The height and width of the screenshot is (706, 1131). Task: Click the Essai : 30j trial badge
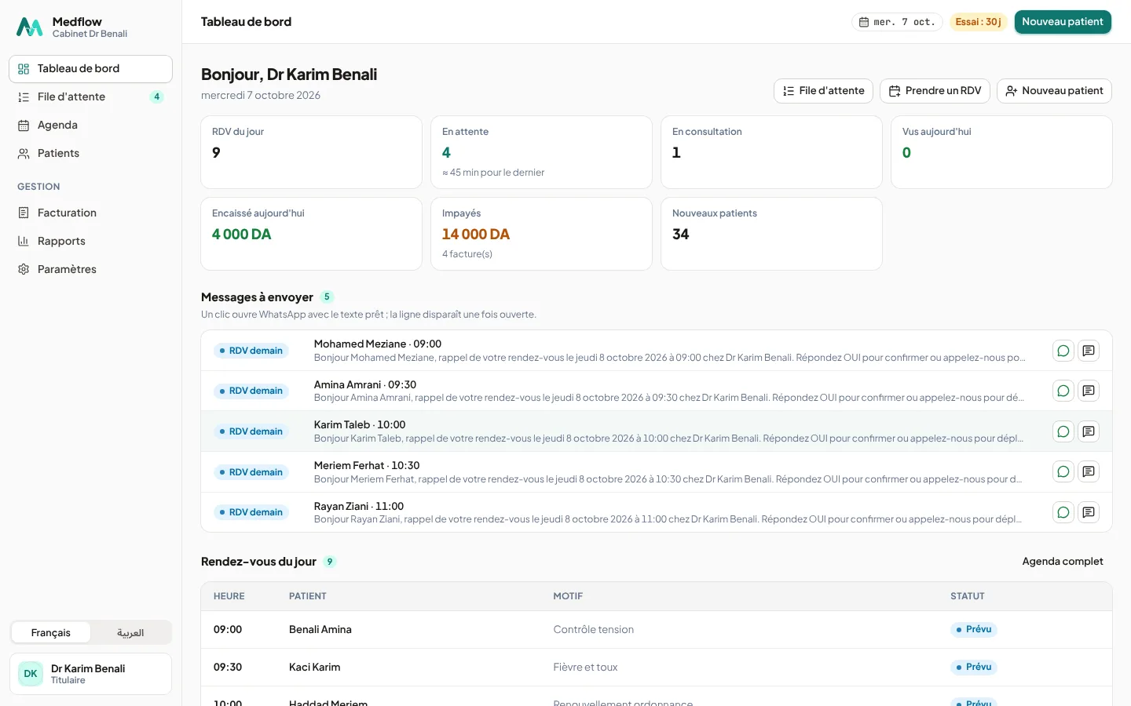979,22
